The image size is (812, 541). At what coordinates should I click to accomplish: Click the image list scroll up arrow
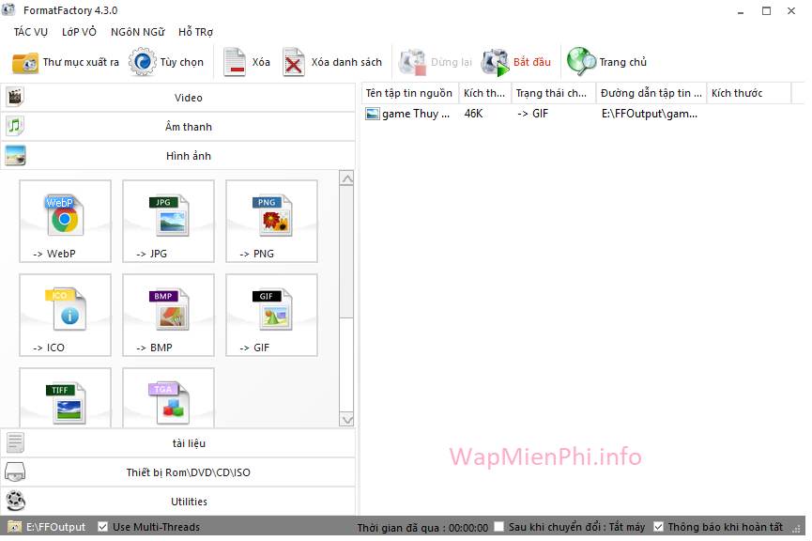coord(347,178)
